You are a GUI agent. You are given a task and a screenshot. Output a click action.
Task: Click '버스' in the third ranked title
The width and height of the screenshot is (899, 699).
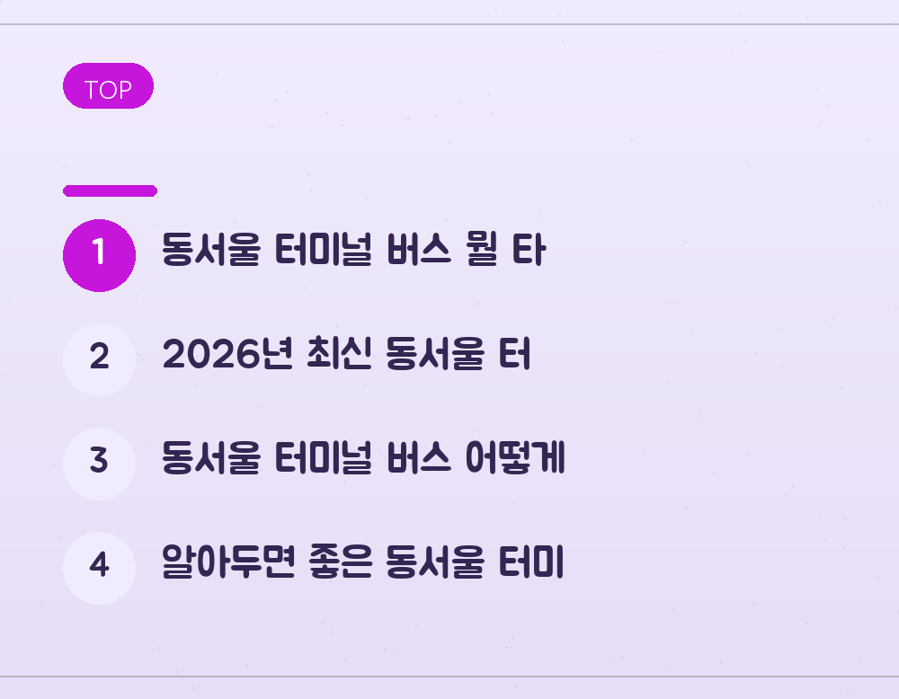coord(419,458)
